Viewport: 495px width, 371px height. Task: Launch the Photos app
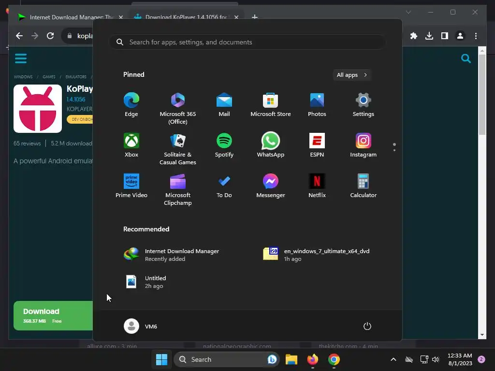[x=317, y=105]
